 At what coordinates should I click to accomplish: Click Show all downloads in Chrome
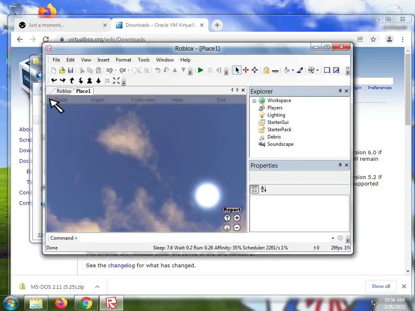381,286
